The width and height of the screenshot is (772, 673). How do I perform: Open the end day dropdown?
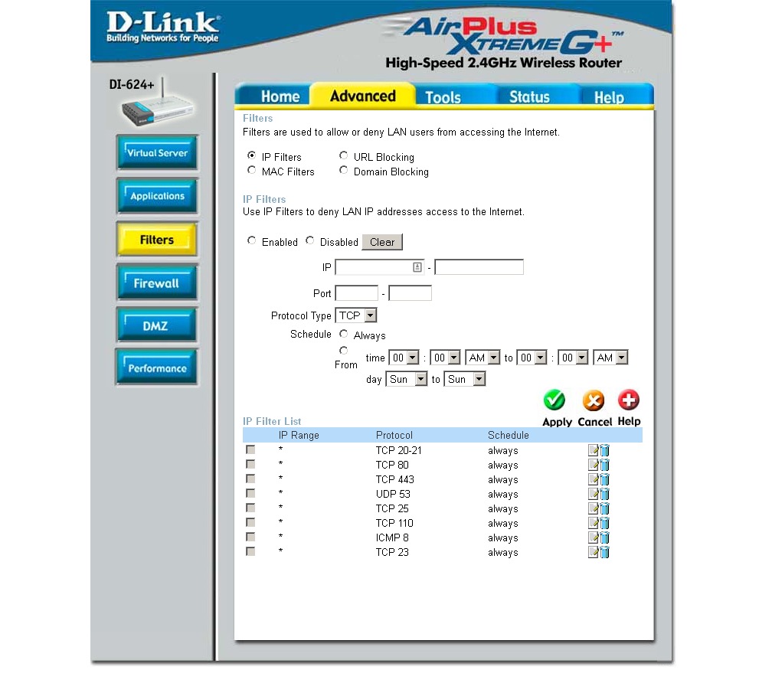click(x=465, y=379)
